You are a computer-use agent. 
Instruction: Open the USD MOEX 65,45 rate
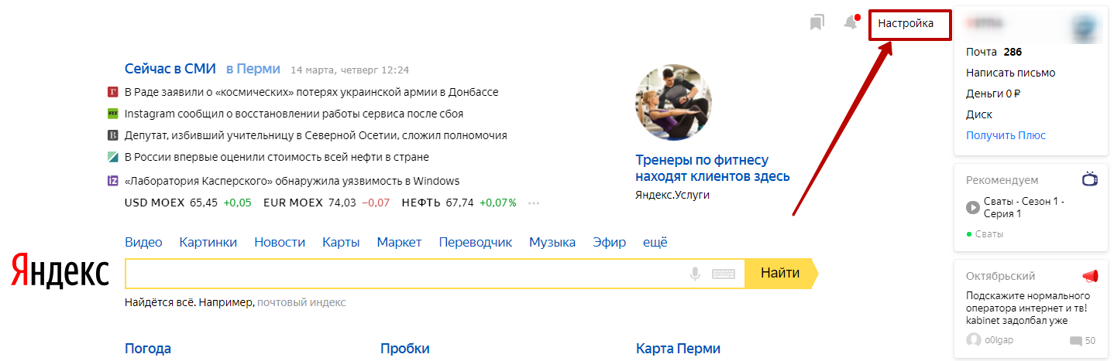point(187,203)
